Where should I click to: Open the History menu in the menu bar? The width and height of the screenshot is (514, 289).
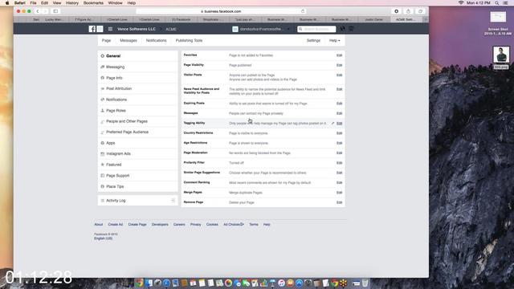tap(72, 2)
